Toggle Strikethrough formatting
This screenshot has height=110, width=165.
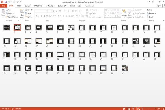[47, 16]
